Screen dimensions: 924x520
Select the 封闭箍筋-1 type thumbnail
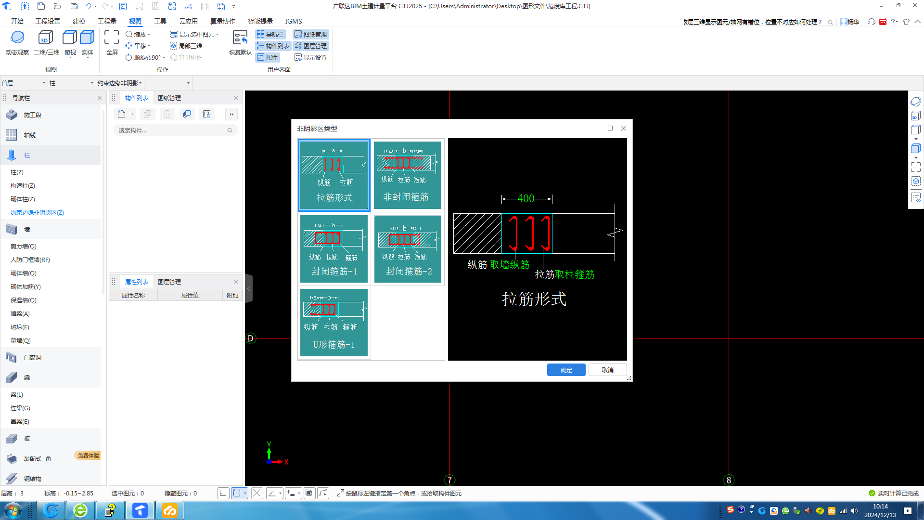(x=334, y=249)
